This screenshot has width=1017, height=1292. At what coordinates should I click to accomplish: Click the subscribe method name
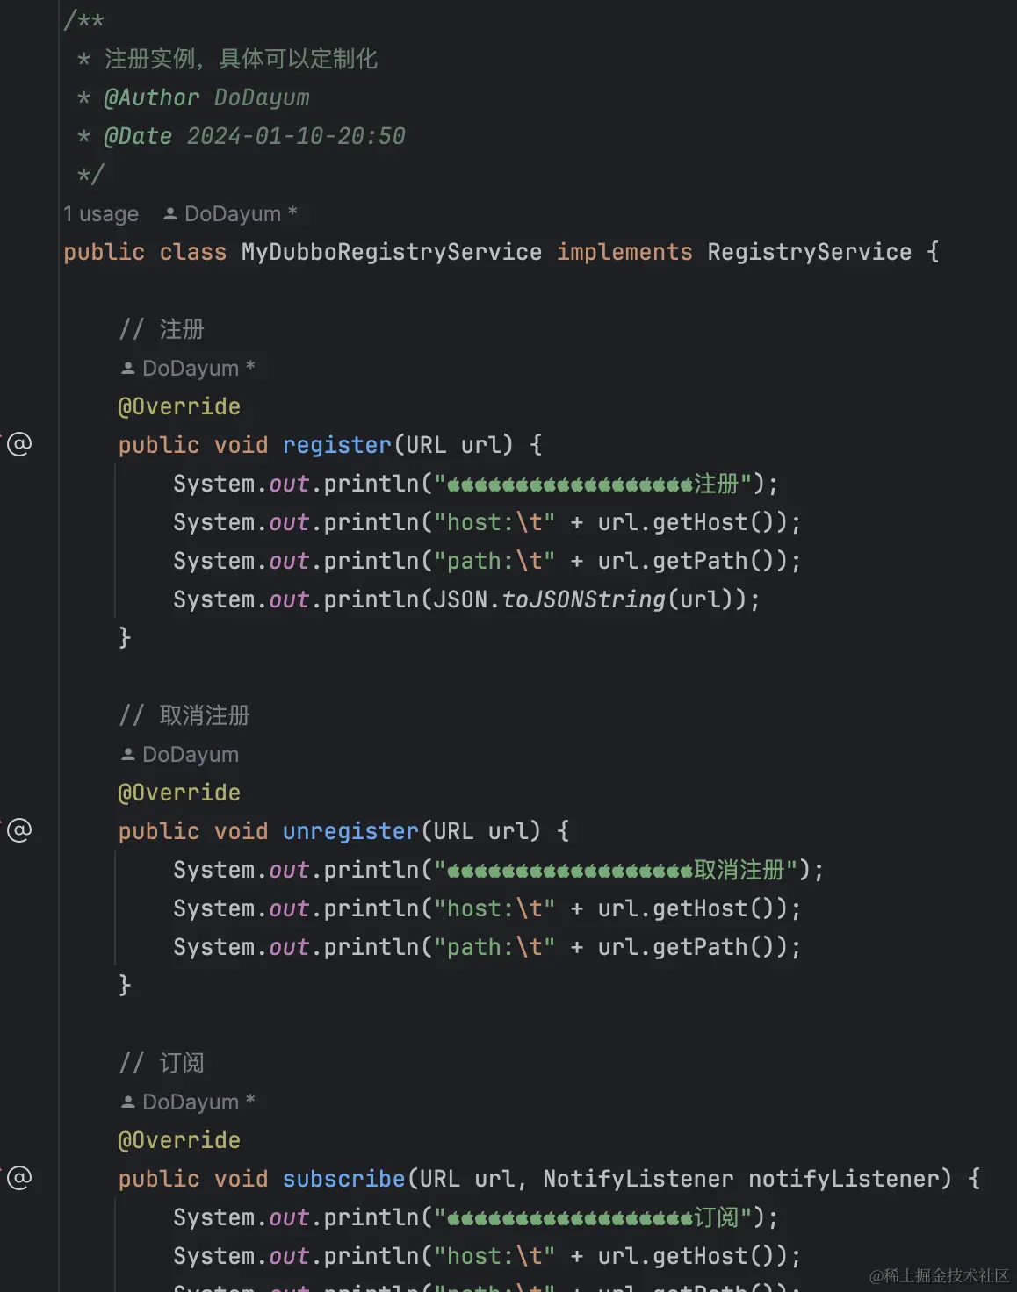[343, 1179]
